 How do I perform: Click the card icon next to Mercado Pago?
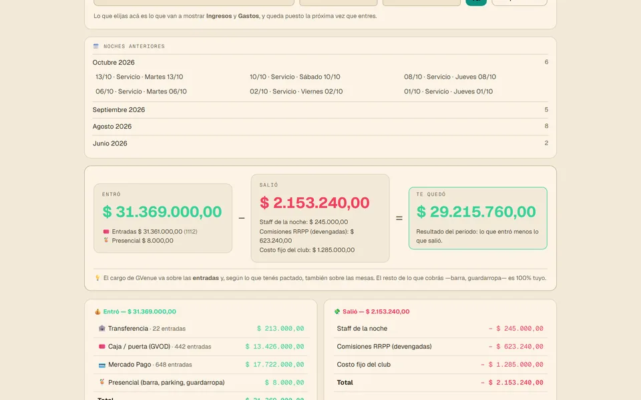pos(101,365)
